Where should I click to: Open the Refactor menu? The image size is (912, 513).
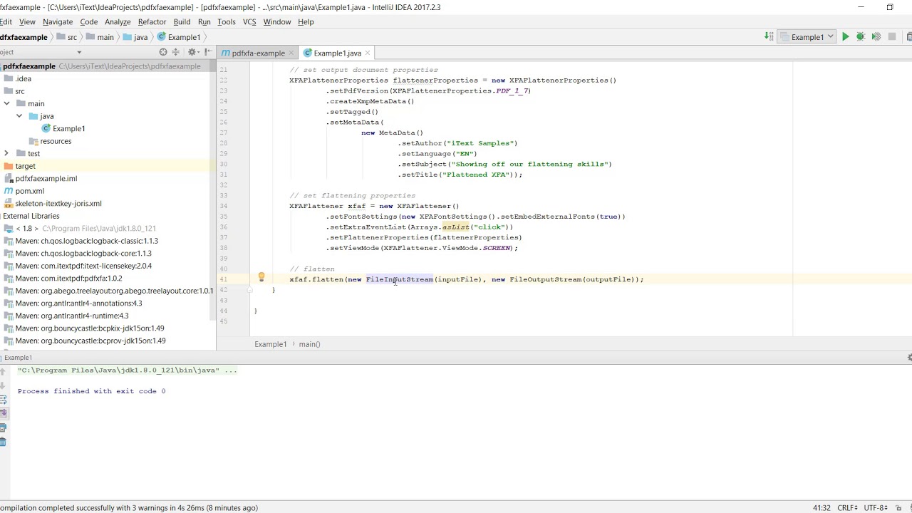coord(152,21)
